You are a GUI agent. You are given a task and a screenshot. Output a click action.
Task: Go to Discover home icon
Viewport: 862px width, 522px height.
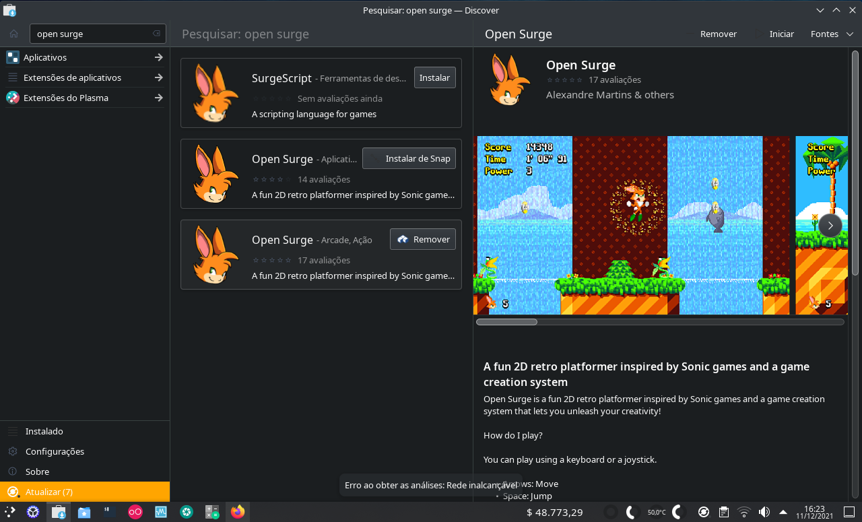pos(13,34)
